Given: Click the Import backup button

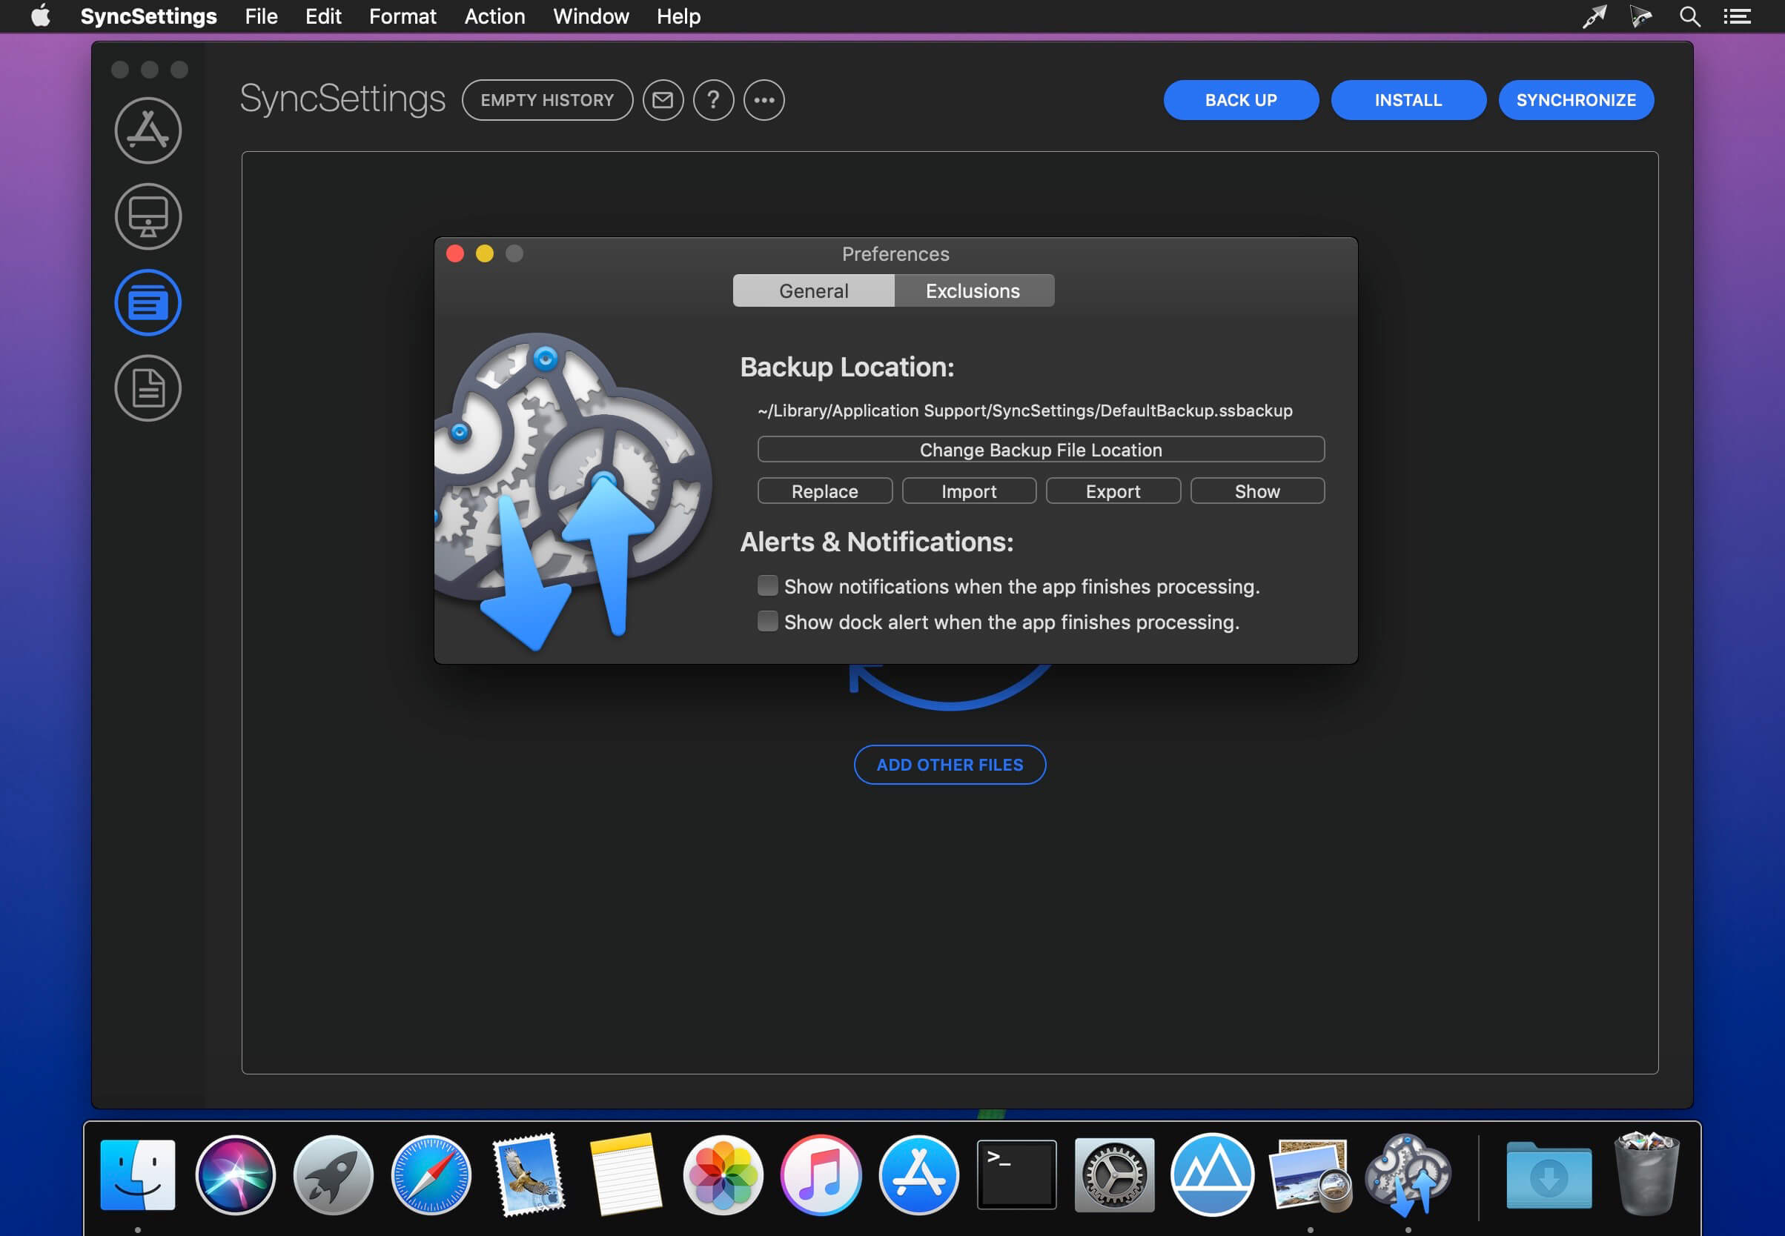Looking at the screenshot, I should (x=968, y=491).
